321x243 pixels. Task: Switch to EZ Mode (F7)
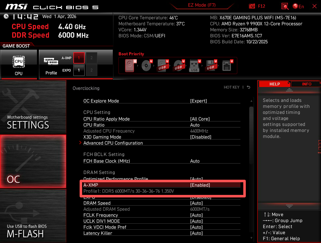pyautogui.click(x=202, y=5)
